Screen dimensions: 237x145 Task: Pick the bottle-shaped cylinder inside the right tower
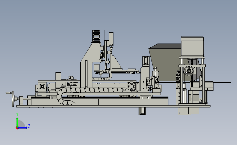pos(185,93)
